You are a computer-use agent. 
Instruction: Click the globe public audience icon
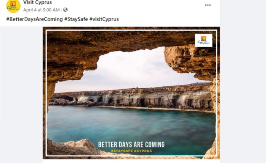(x=65, y=10)
